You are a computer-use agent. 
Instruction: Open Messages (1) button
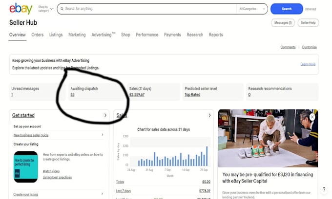coord(283,23)
